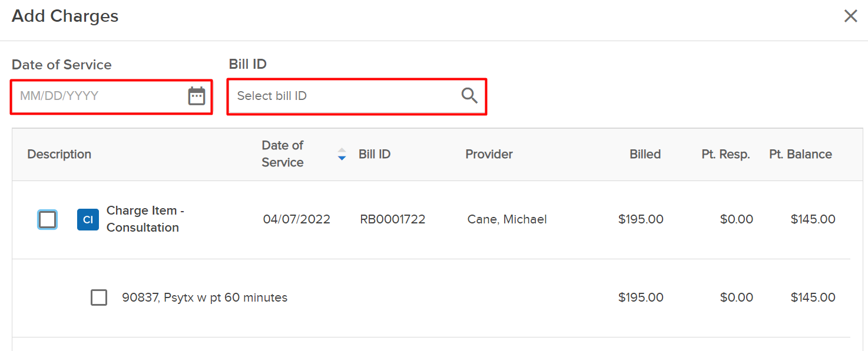The image size is (868, 351).
Task: Select the 90837, Psytx w pt 60 minutes row
Action: pyautogui.click(x=431, y=297)
